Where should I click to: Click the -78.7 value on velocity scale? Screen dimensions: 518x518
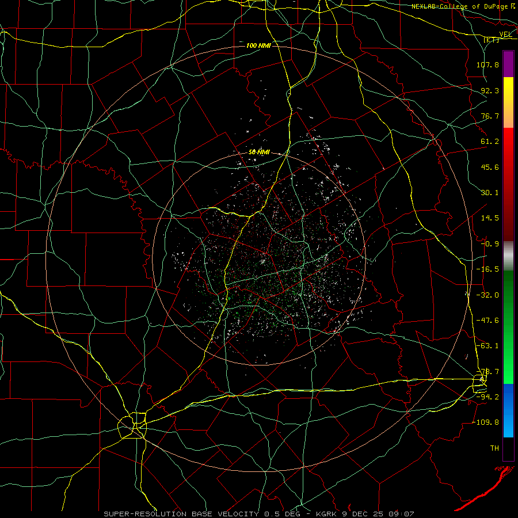pos(487,372)
